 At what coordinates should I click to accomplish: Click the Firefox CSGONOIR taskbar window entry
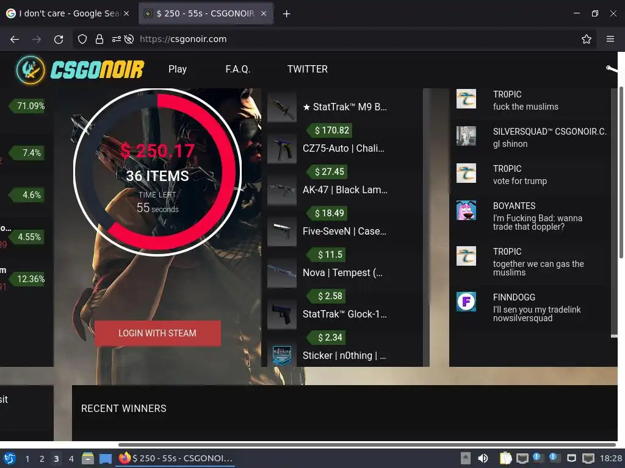pos(175,458)
